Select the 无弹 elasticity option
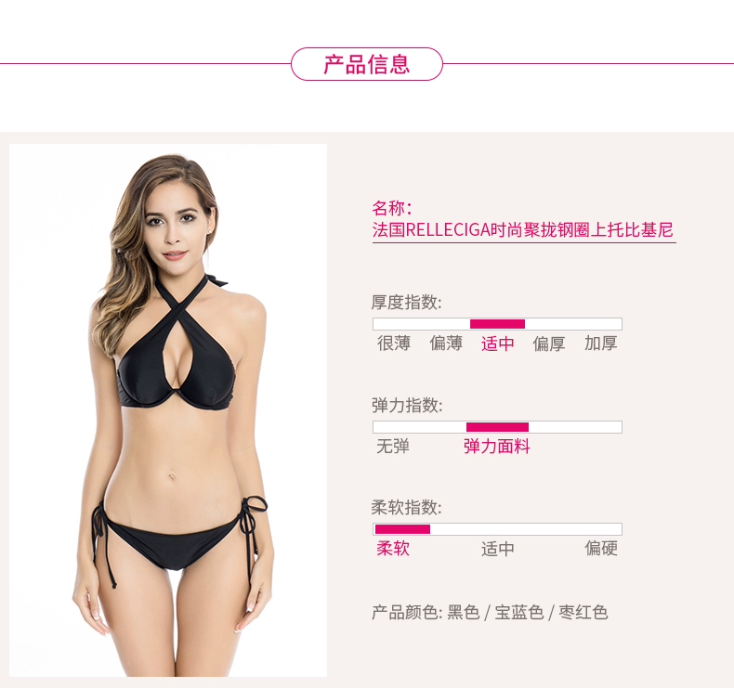Screen dimensions: 734x688 pyautogui.click(x=393, y=447)
